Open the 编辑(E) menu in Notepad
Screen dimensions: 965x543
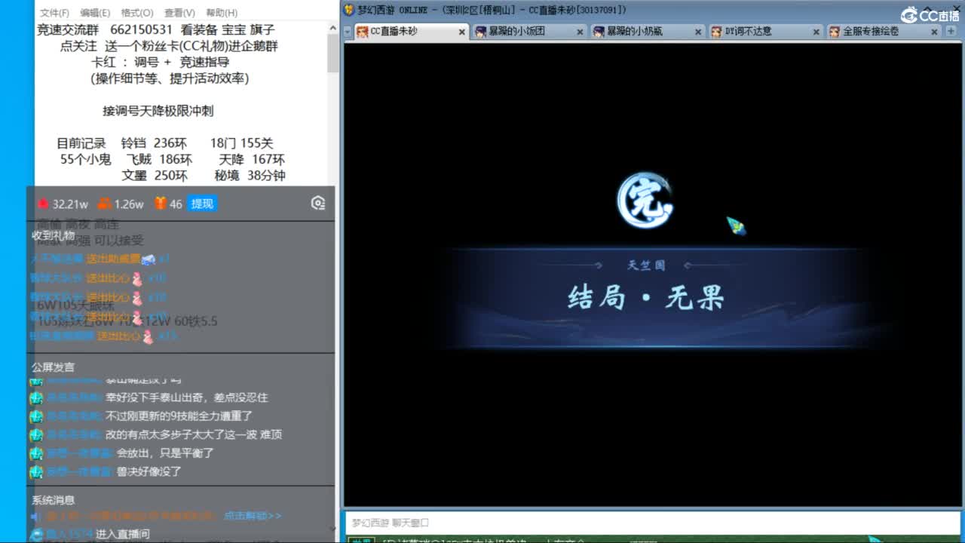95,13
